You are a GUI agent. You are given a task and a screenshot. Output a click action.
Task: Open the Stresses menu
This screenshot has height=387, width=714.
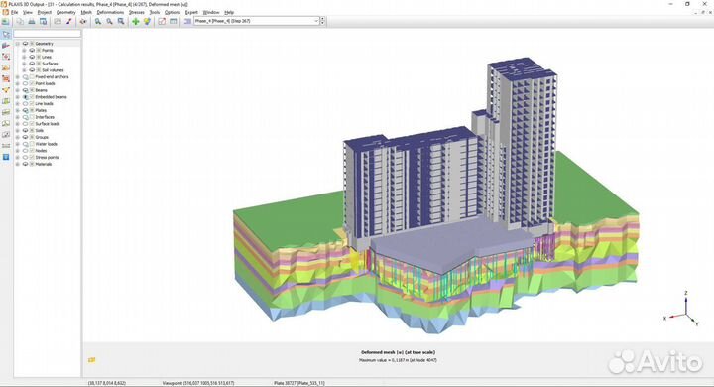136,12
